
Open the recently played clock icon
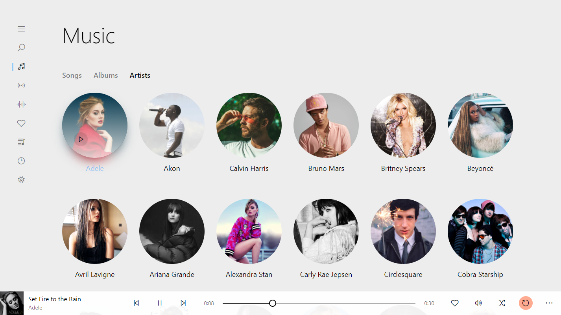(21, 161)
